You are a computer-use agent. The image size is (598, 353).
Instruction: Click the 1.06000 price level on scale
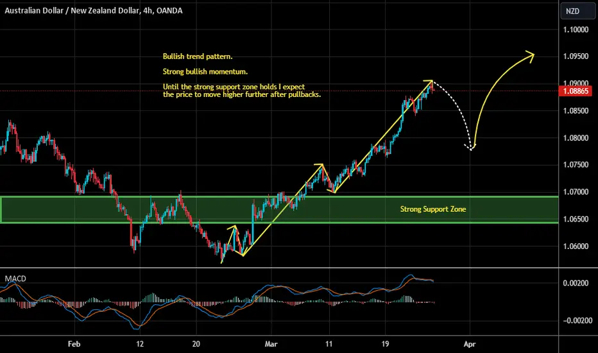(576, 246)
